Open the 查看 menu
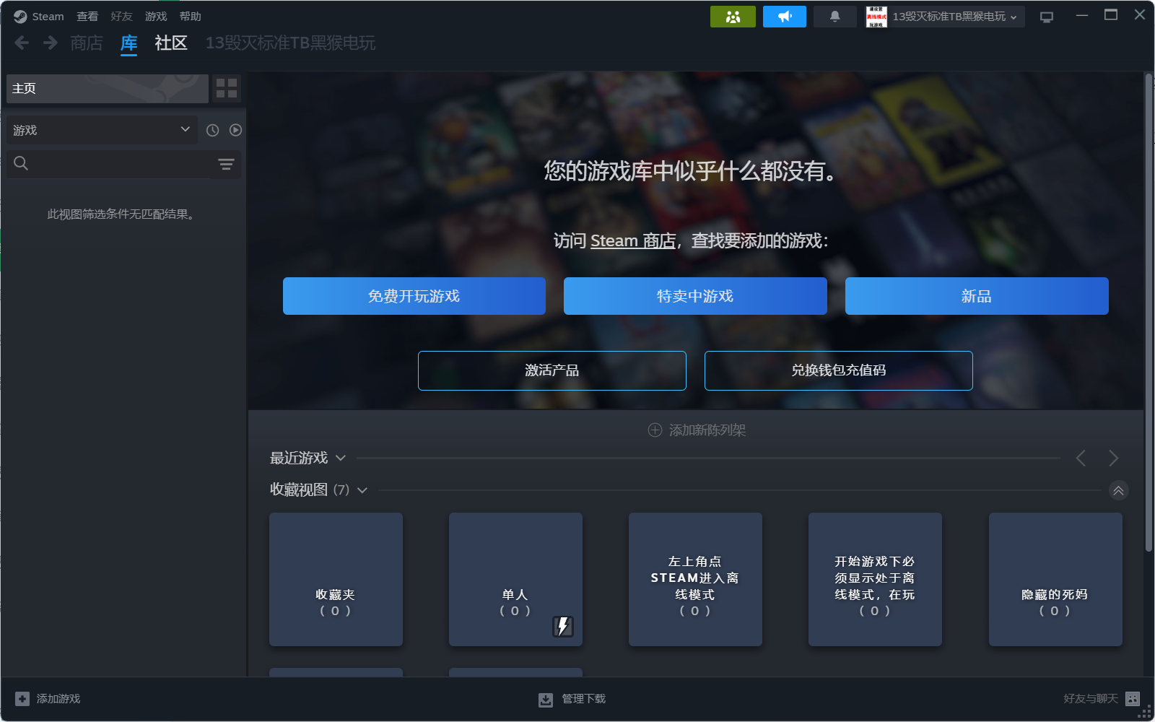 87,17
